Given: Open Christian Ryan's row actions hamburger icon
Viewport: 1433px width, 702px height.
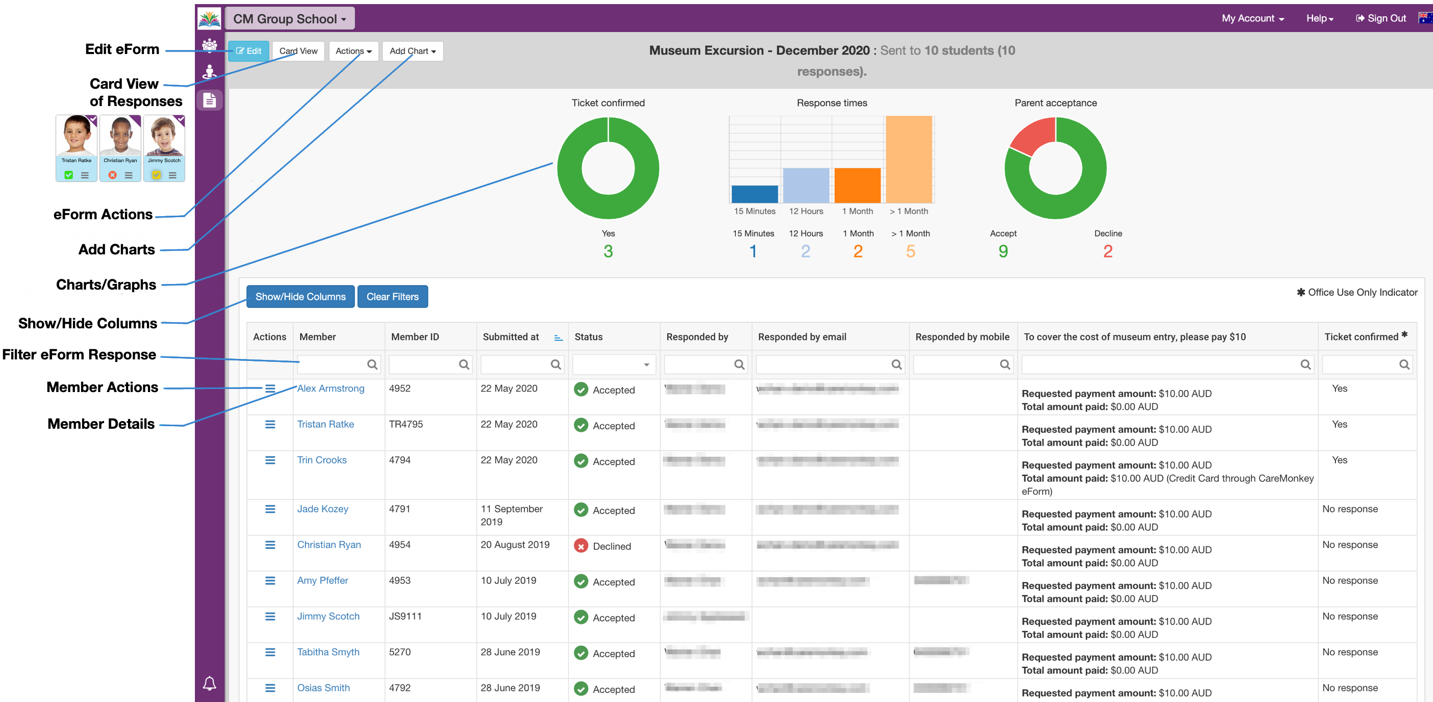Looking at the screenshot, I should (x=270, y=545).
